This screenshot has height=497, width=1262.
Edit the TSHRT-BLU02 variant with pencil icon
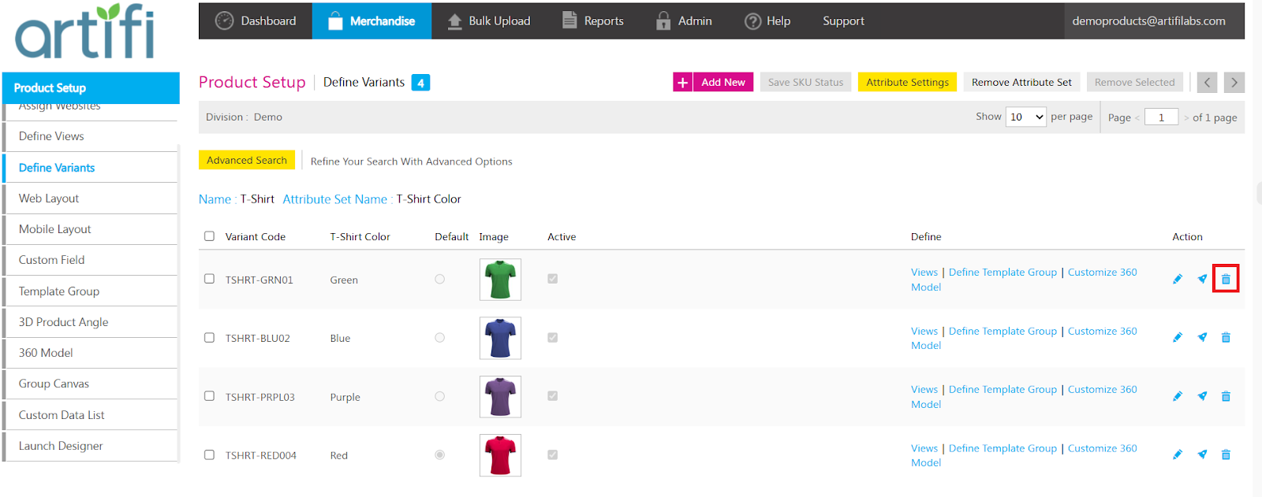point(1178,337)
